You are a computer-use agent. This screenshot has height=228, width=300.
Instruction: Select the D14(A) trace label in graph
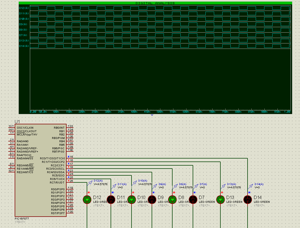click(24, 46)
